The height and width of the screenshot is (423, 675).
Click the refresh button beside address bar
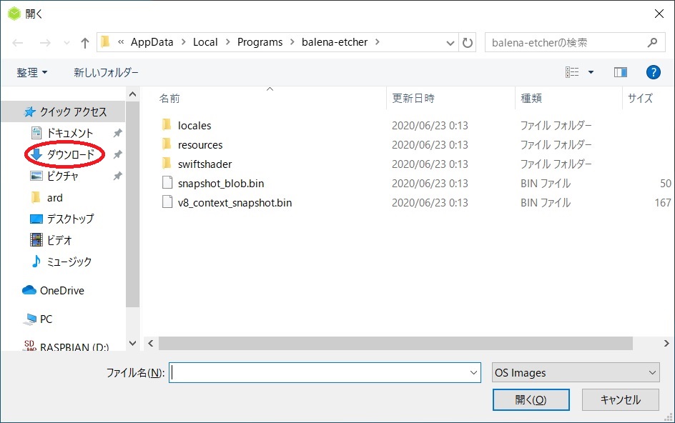[468, 43]
